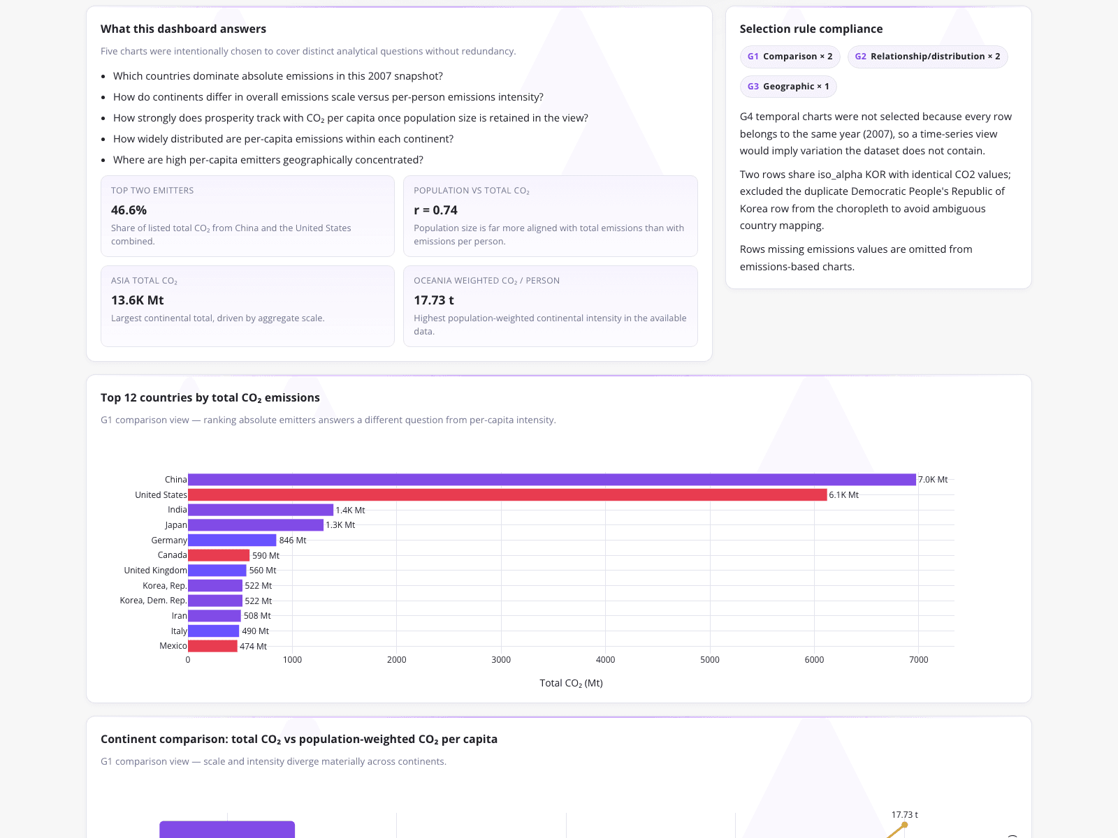Click the '490 Mt' value label
1118x838 pixels.
coord(256,631)
